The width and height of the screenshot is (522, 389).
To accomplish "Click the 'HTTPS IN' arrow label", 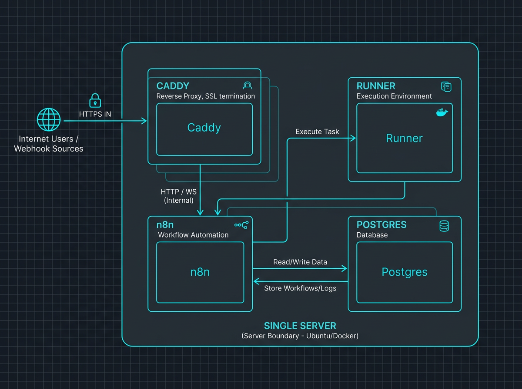I will tap(95, 114).
